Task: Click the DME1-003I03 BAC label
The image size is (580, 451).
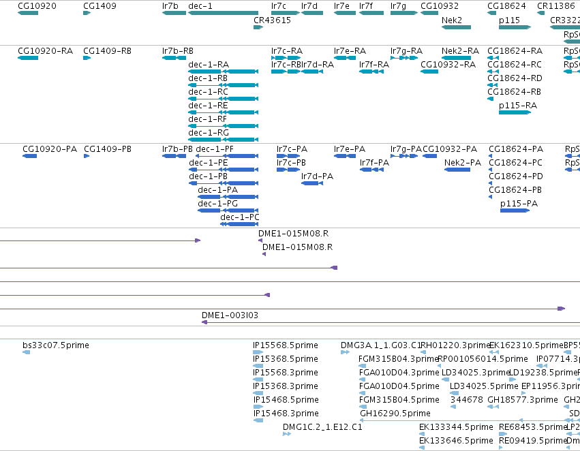Action: 230,315
